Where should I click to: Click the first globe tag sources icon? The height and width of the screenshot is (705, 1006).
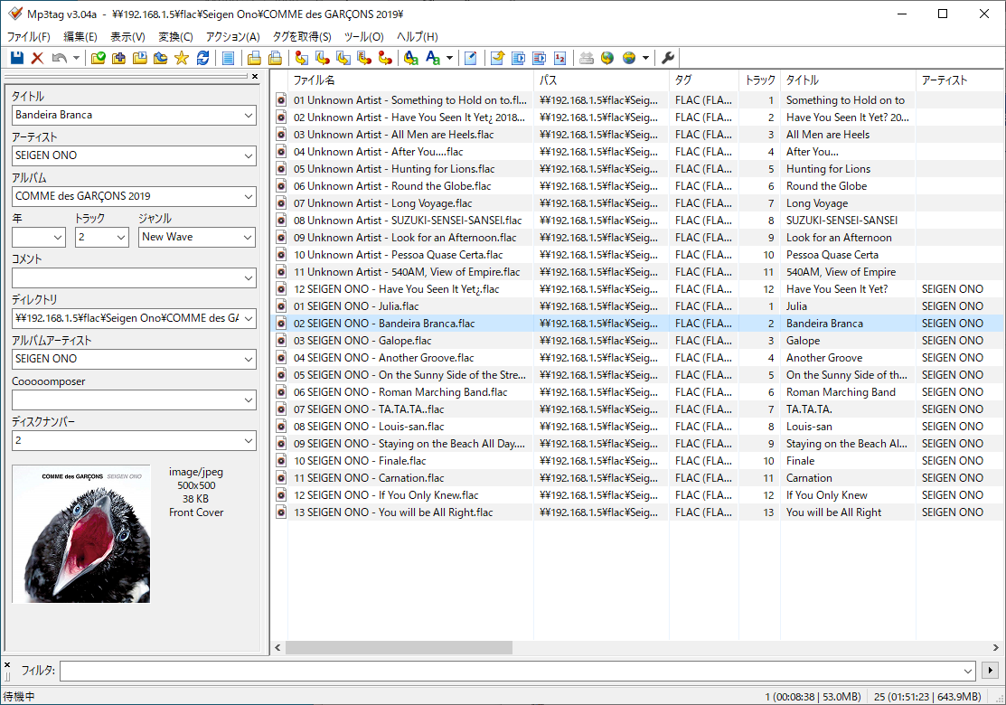606,58
